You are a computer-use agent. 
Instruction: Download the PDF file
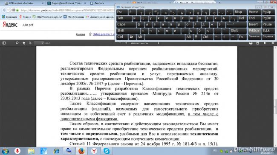258,43
